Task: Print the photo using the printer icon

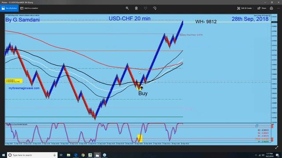Action: point(271,8)
